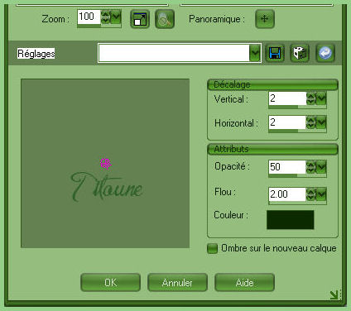Expand the Flou value dropdown arrow
This screenshot has height=311, width=351.
click(321, 194)
